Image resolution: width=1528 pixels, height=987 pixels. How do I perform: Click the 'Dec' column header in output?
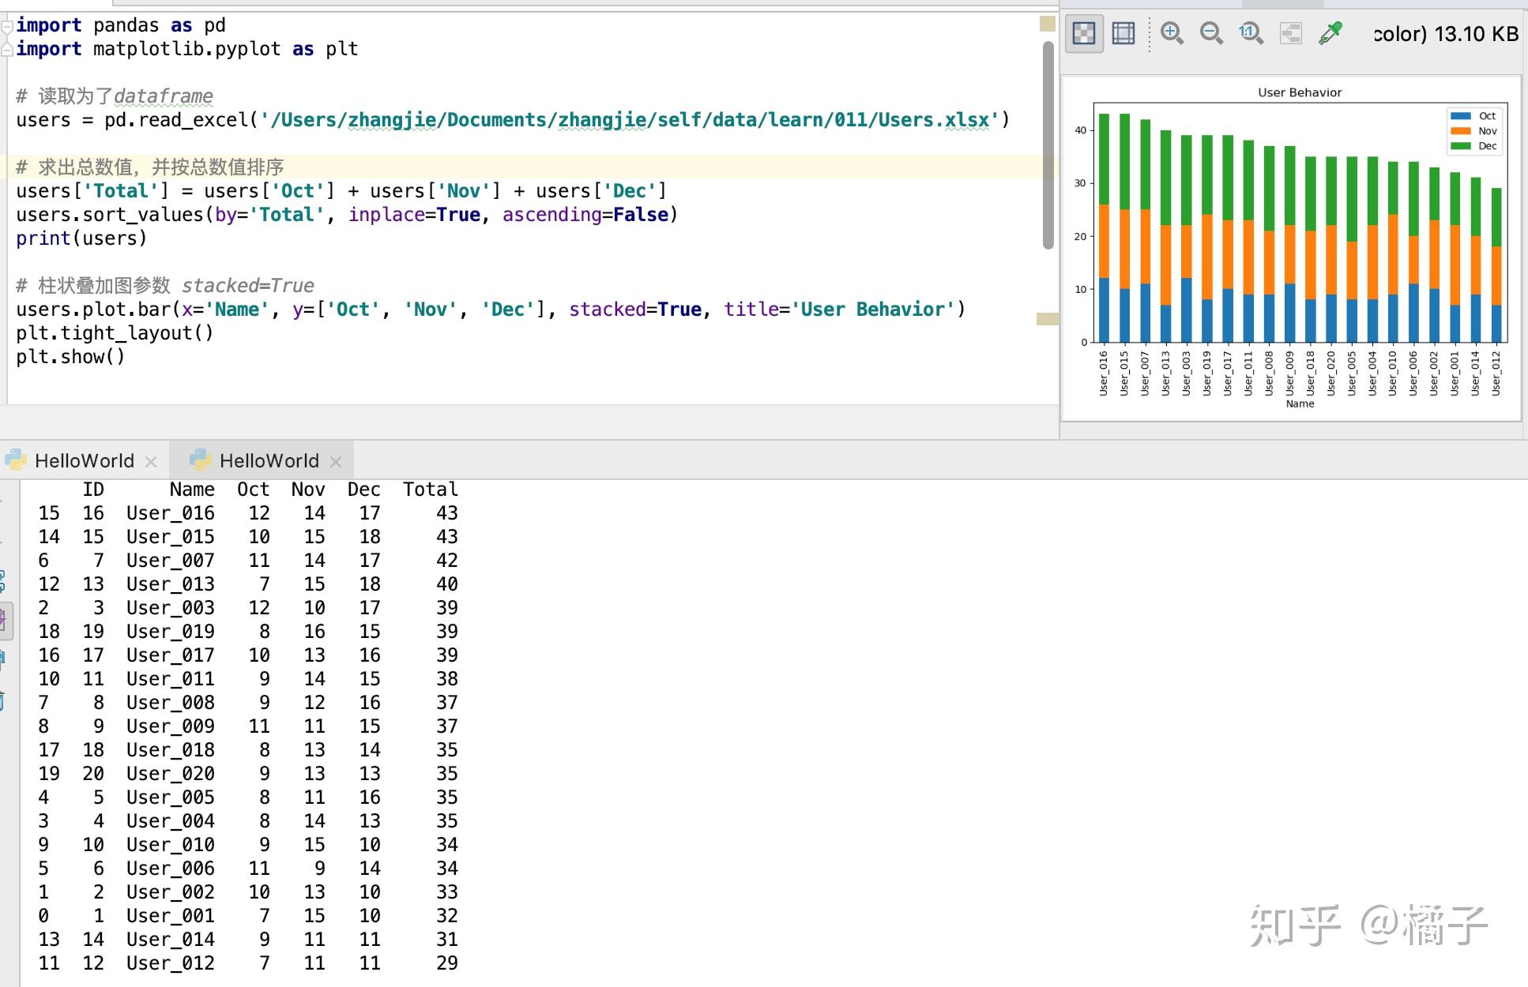point(363,490)
